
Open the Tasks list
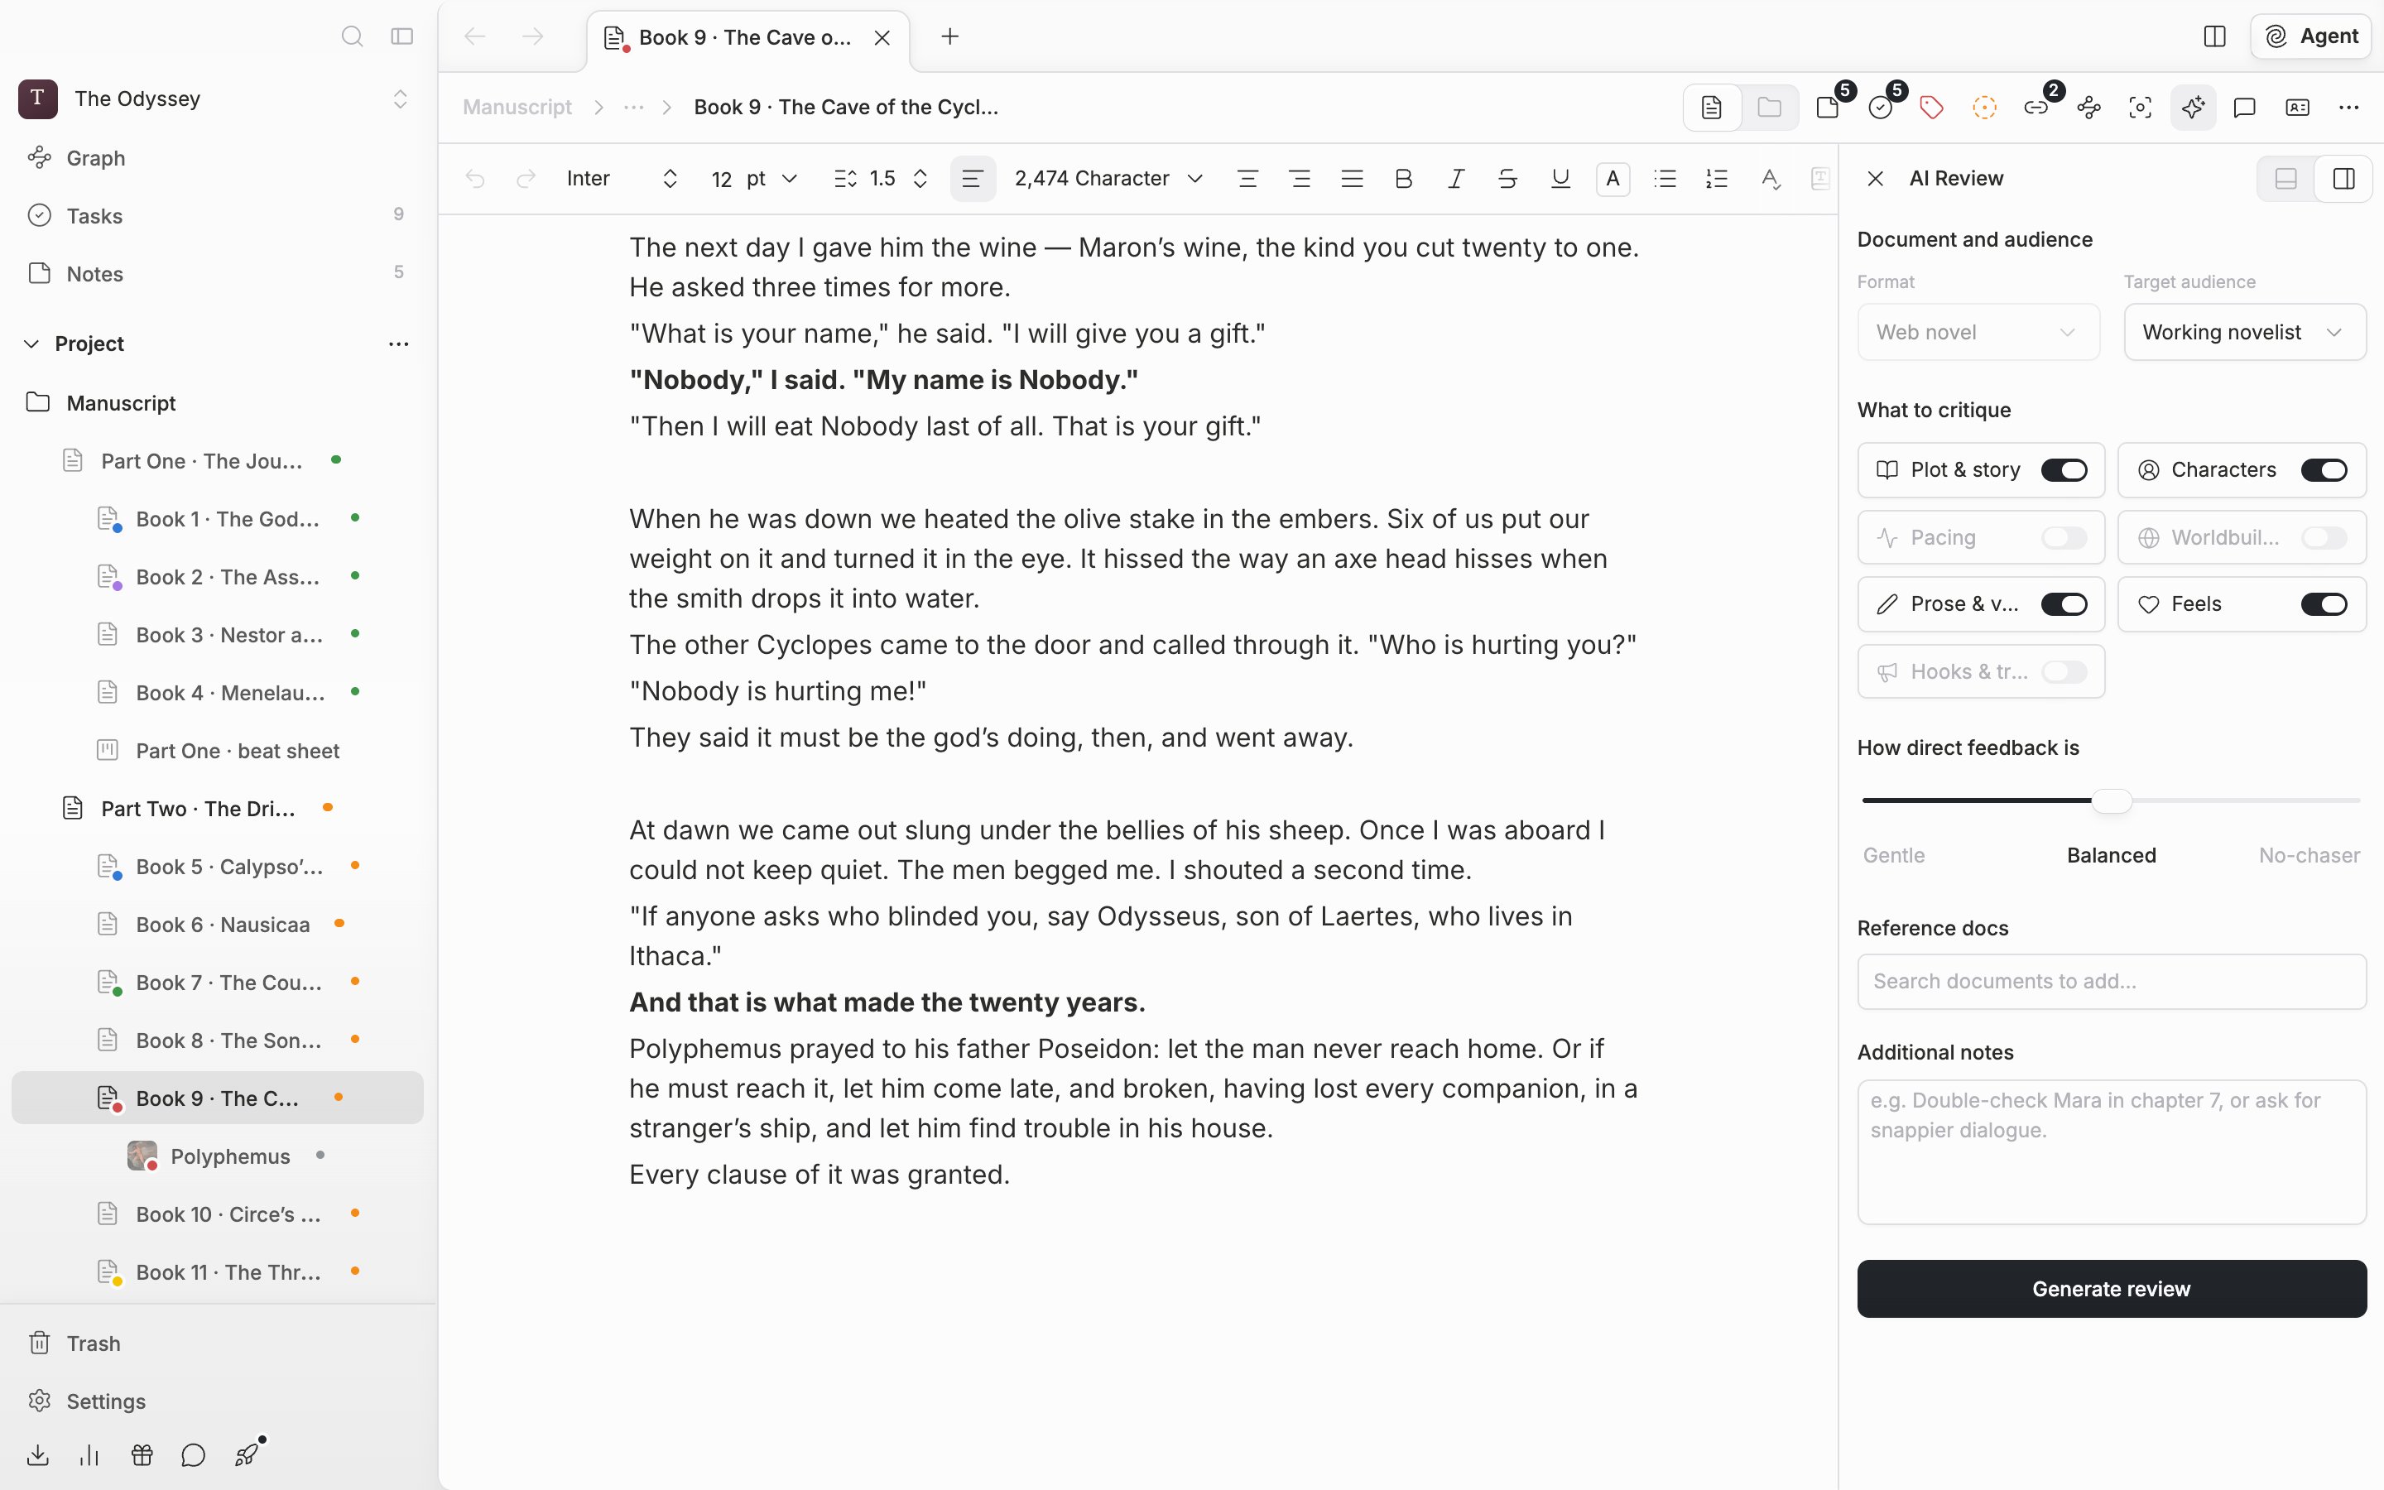94,216
